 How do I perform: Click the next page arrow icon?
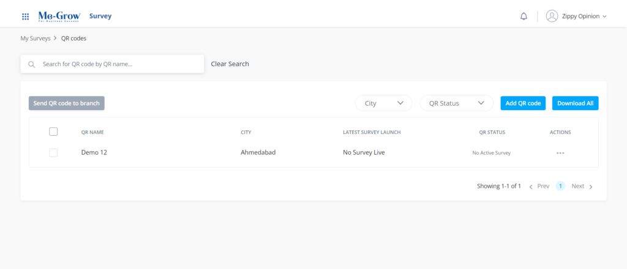point(591,186)
